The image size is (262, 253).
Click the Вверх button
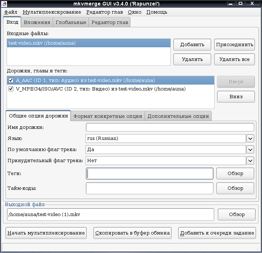pyautogui.click(x=236, y=82)
